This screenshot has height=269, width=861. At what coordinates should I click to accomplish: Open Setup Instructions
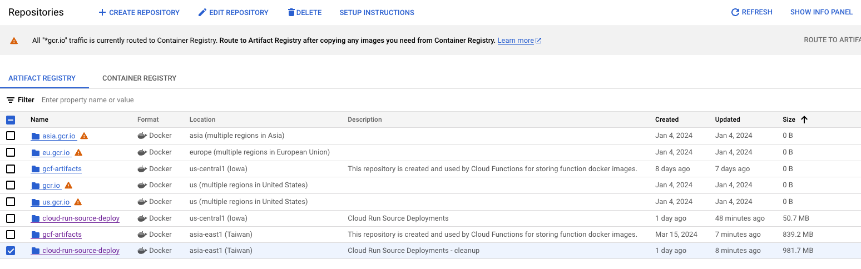377,12
